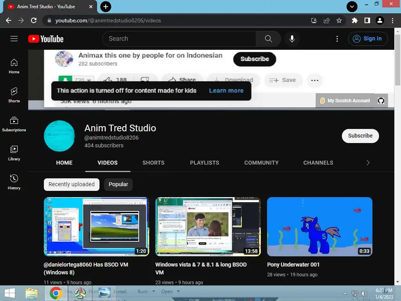The height and width of the screenshot is (301, 401).
Task: Subscribe to Anim Tred Studio channel
Action: coord(360,136)
